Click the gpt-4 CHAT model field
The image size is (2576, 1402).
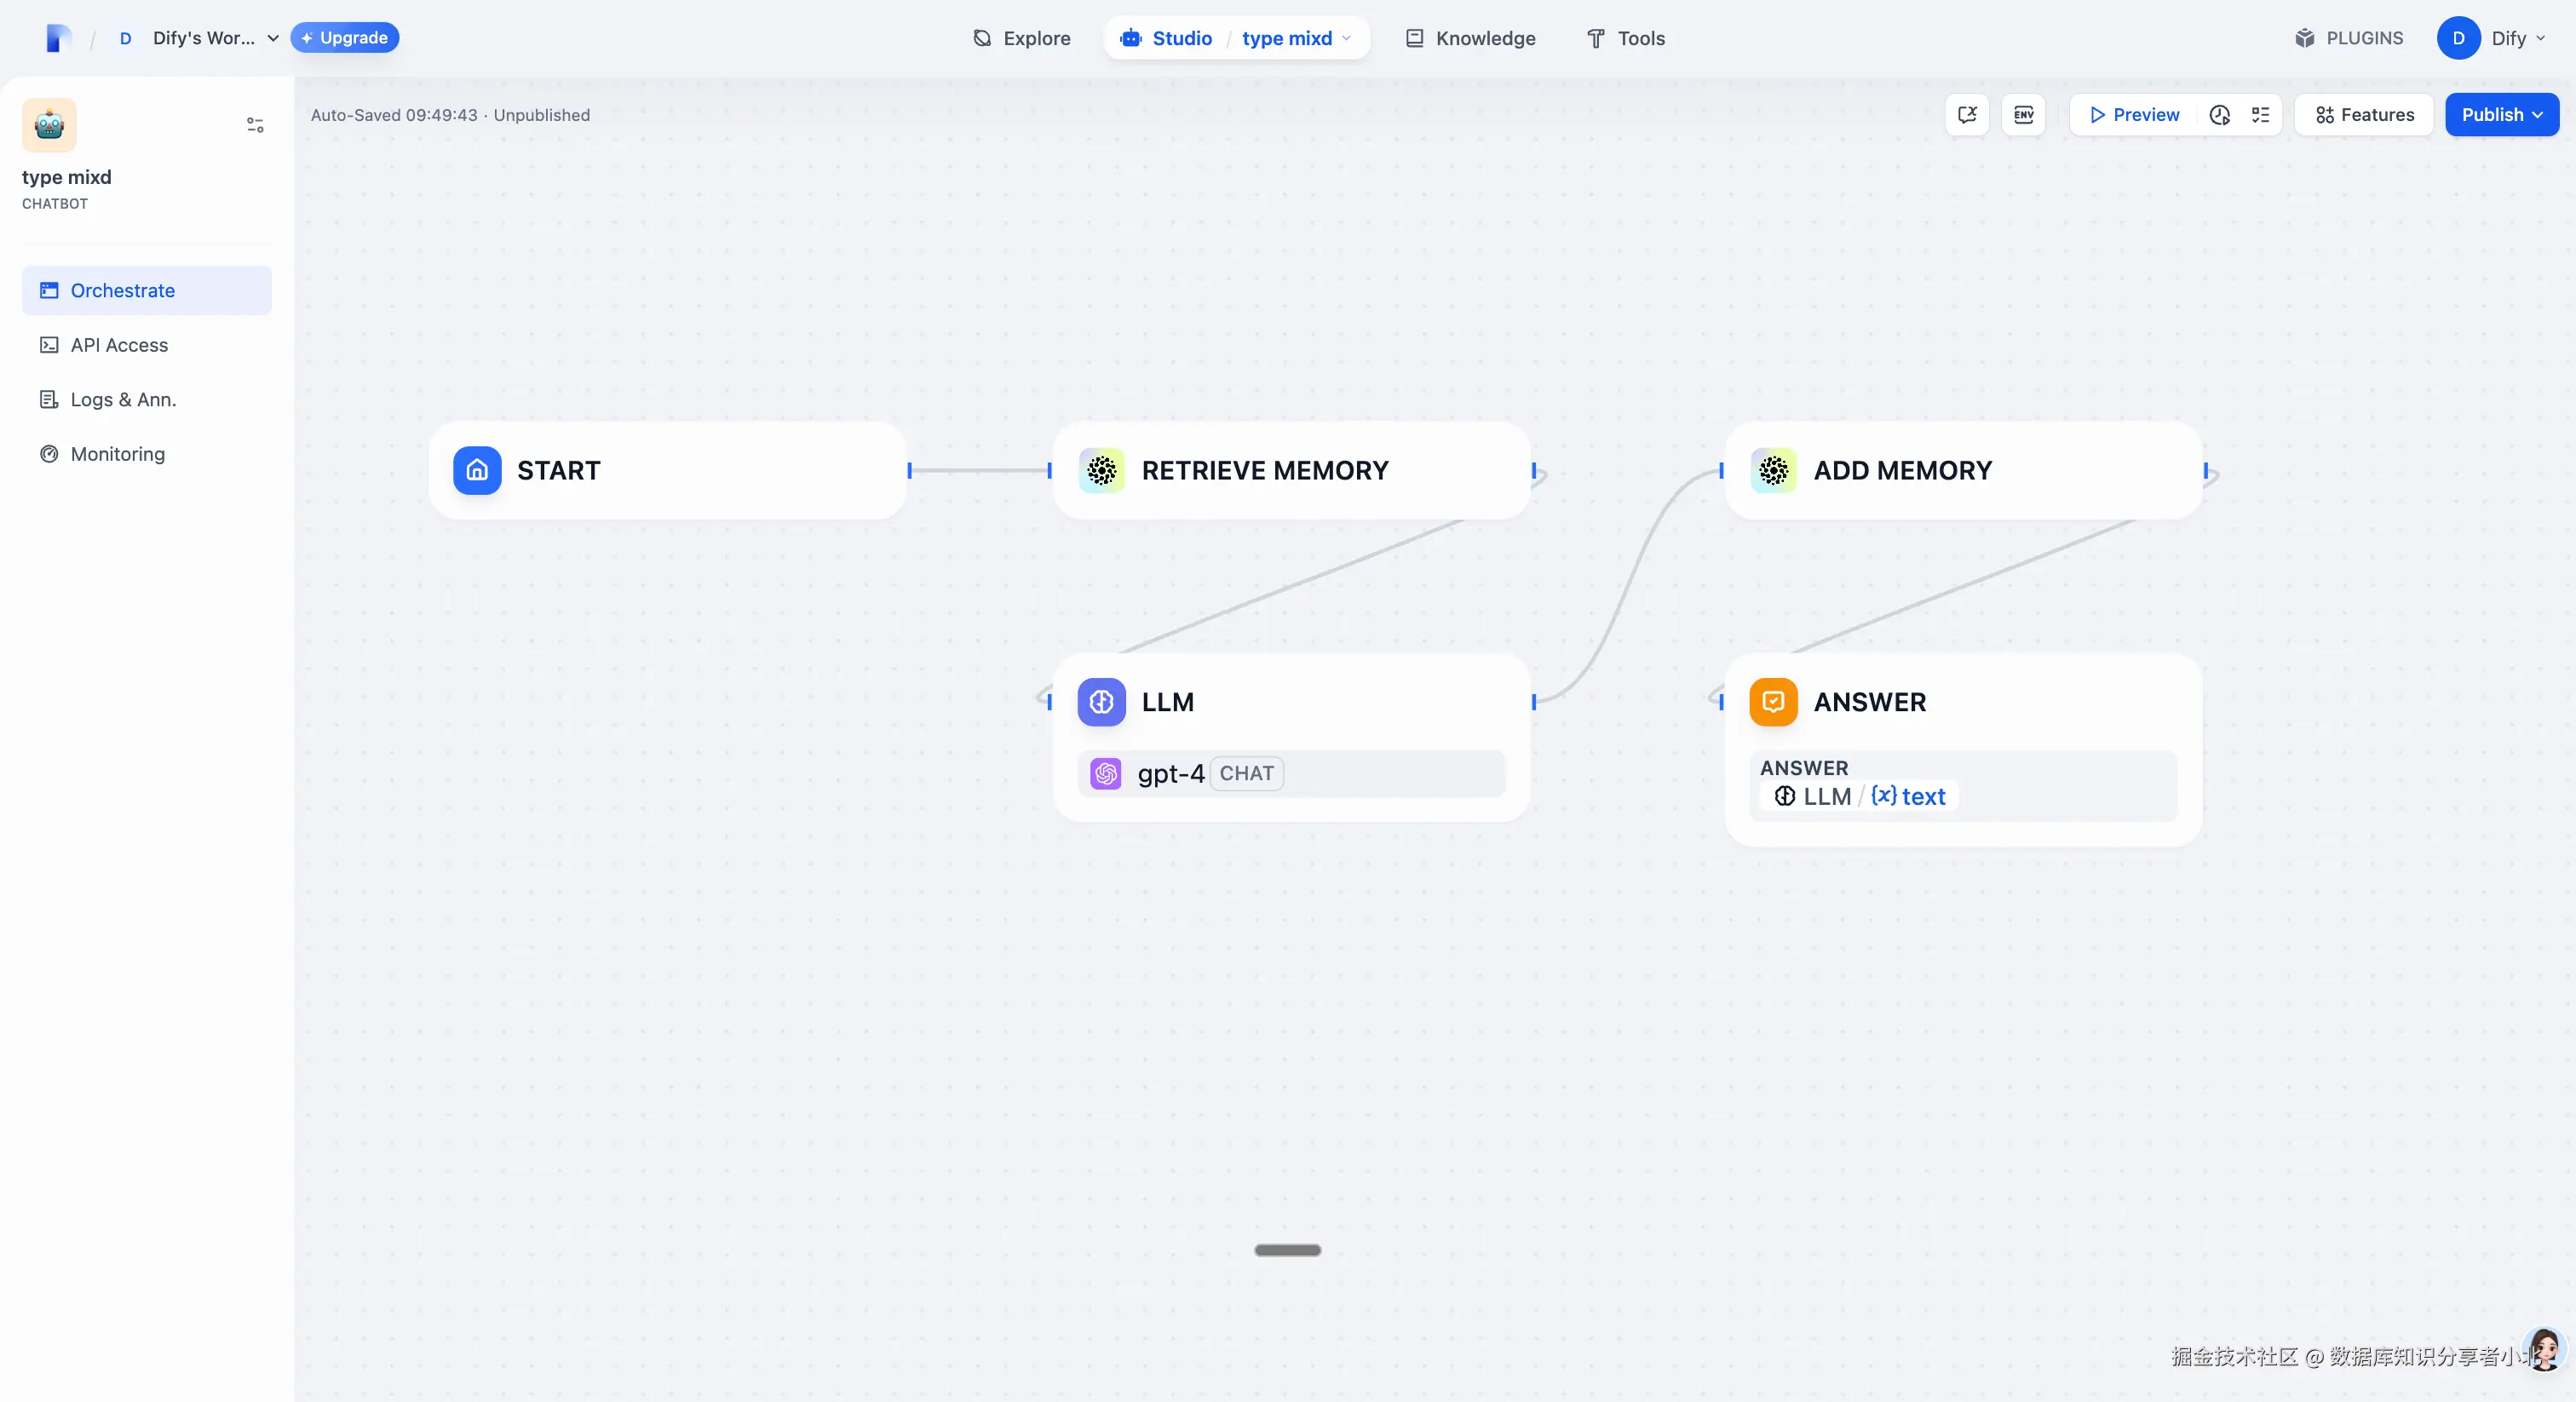1290,773
